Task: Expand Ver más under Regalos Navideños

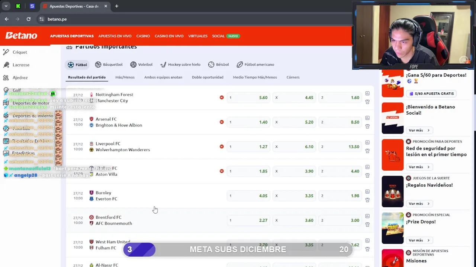Action: tap(419, 204)
